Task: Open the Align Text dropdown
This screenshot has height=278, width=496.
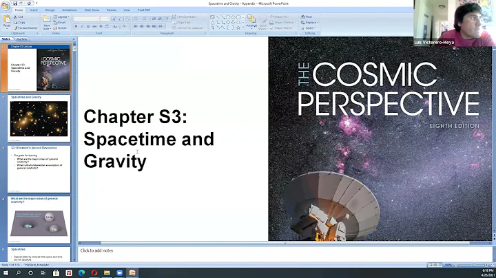Action: [182, 23]
